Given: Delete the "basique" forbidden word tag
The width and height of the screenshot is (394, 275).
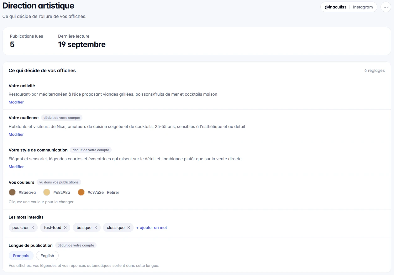Looking at the screenshot, I should coord(96,228).
